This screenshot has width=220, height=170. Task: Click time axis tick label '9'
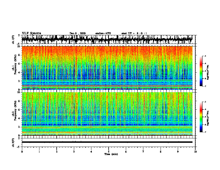tap(178, 152)
